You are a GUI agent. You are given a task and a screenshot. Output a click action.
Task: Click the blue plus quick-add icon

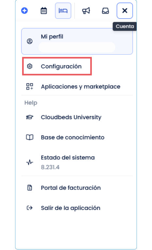(24, 11)
